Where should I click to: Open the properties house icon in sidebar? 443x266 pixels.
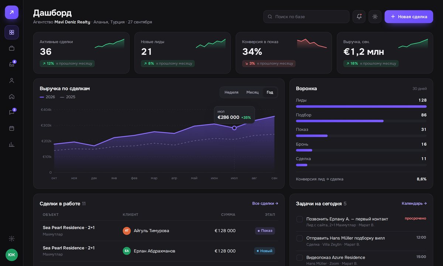(x=11, y=96)
